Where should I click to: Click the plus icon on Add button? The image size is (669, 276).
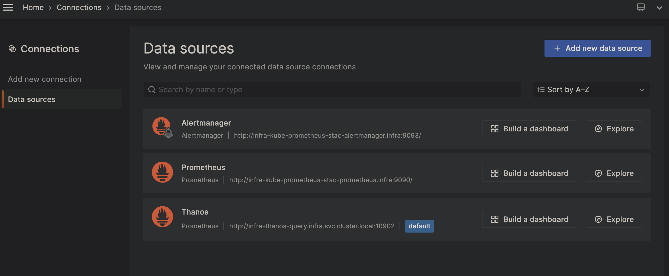pyautogui.click(x=557, y=48)
